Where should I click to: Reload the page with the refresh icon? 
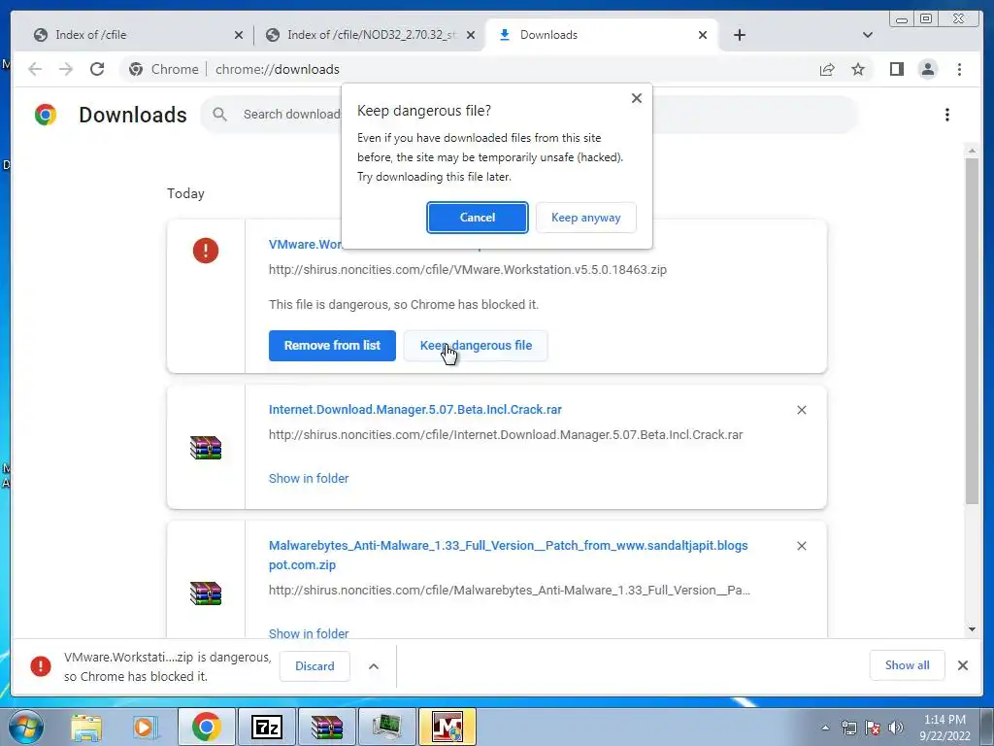97,69
